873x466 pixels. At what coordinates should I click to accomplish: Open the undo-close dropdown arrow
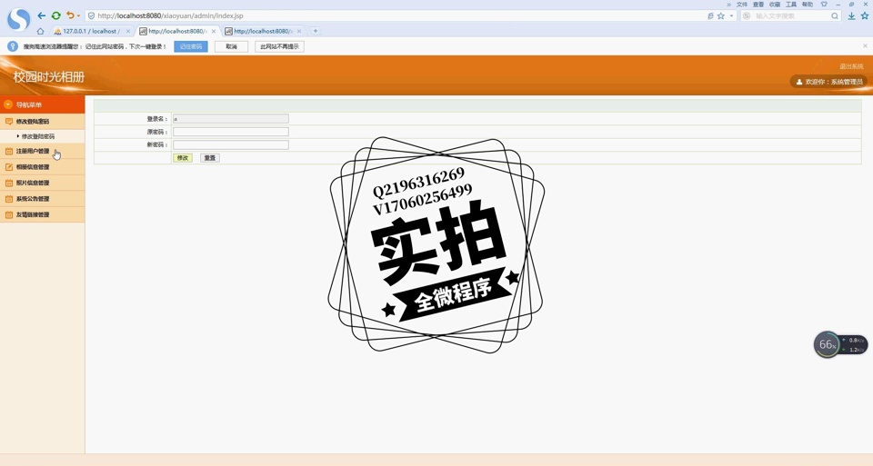pyautogui.click(x=79, y=15)
